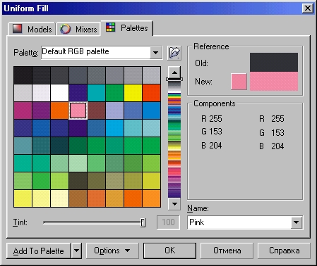Open the Options dropdown button
Viewport: 317px width, 266px height.
pos(112,251)
